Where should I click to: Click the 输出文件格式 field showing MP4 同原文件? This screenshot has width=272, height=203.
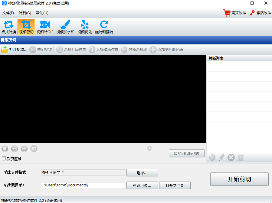tap(83, 172)
